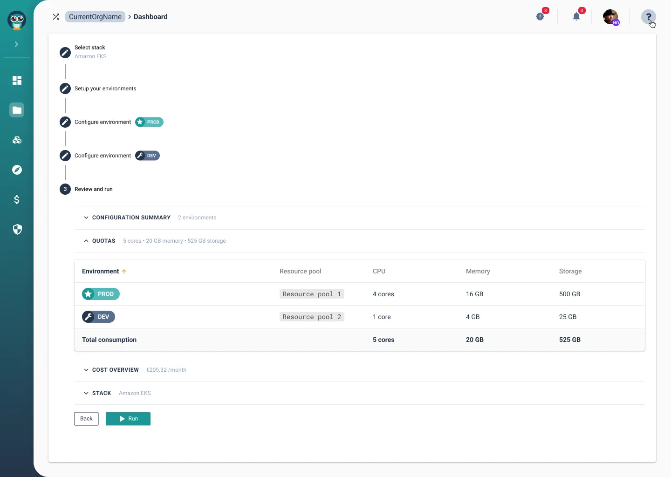
Task: Open the dollar cost icon in sidebar
Action: pos(17,199)
